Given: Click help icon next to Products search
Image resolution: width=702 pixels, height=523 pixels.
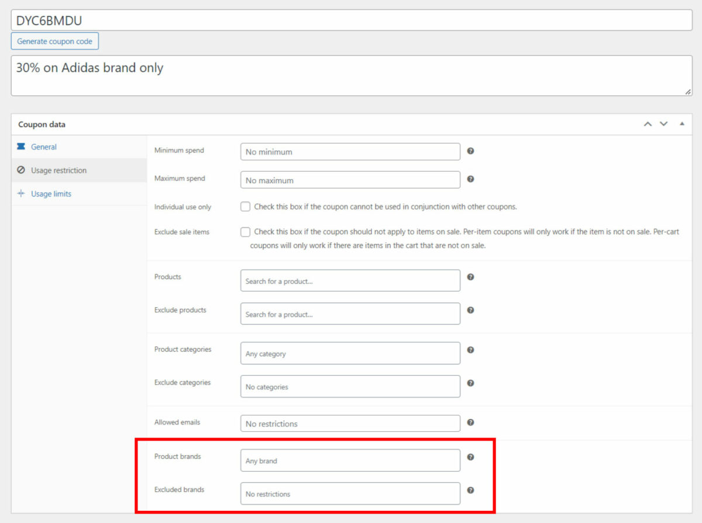Looking at the screenshot, I should (x=470, y=277).
